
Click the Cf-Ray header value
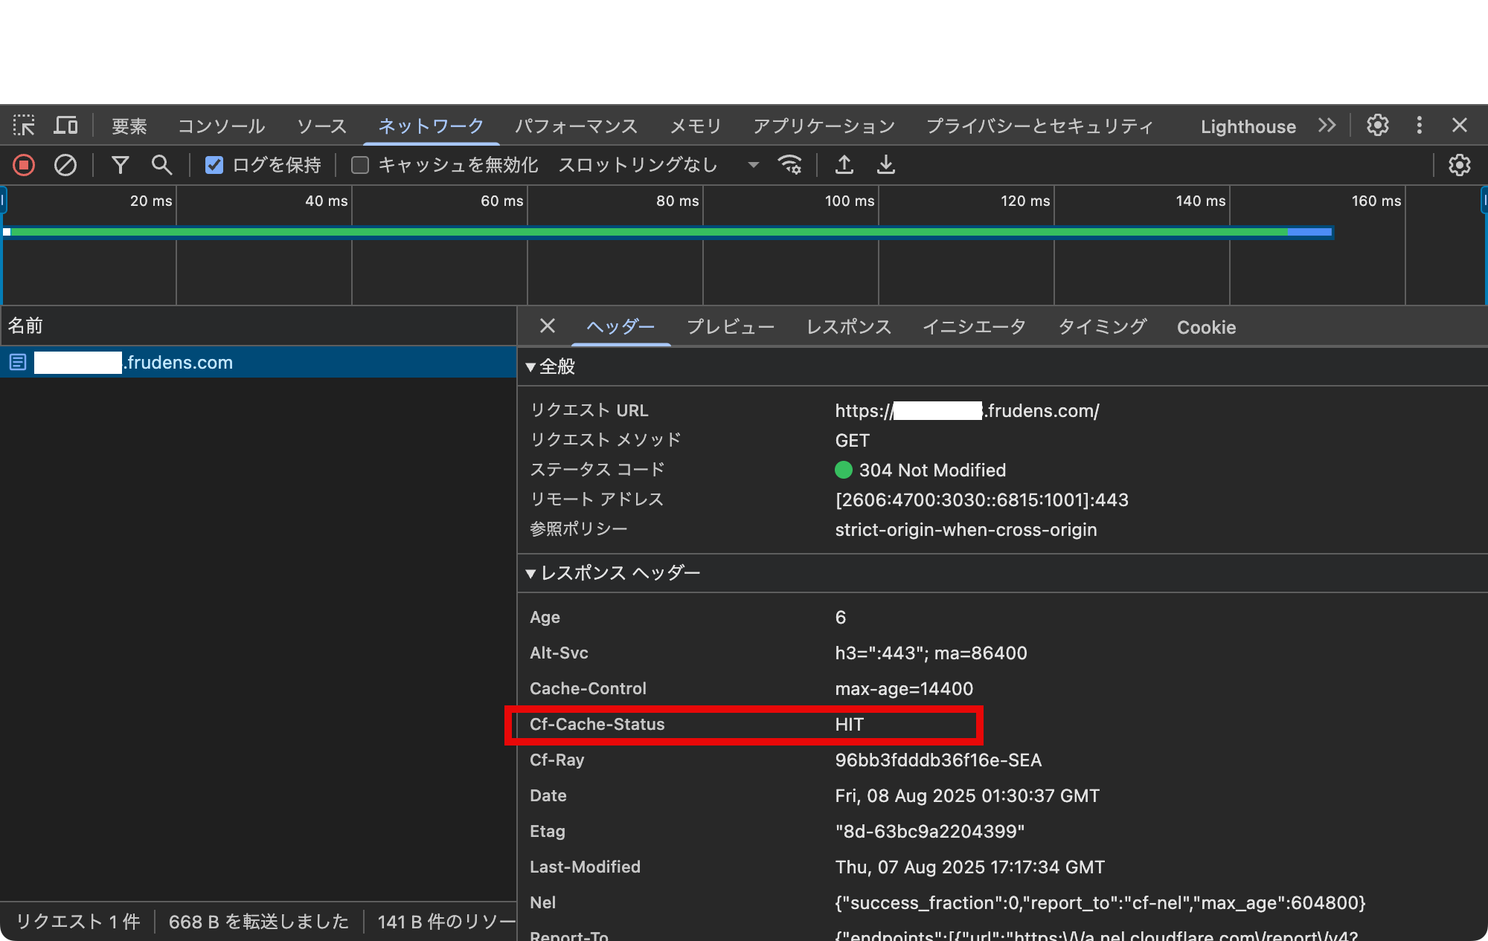pos(938,760)
